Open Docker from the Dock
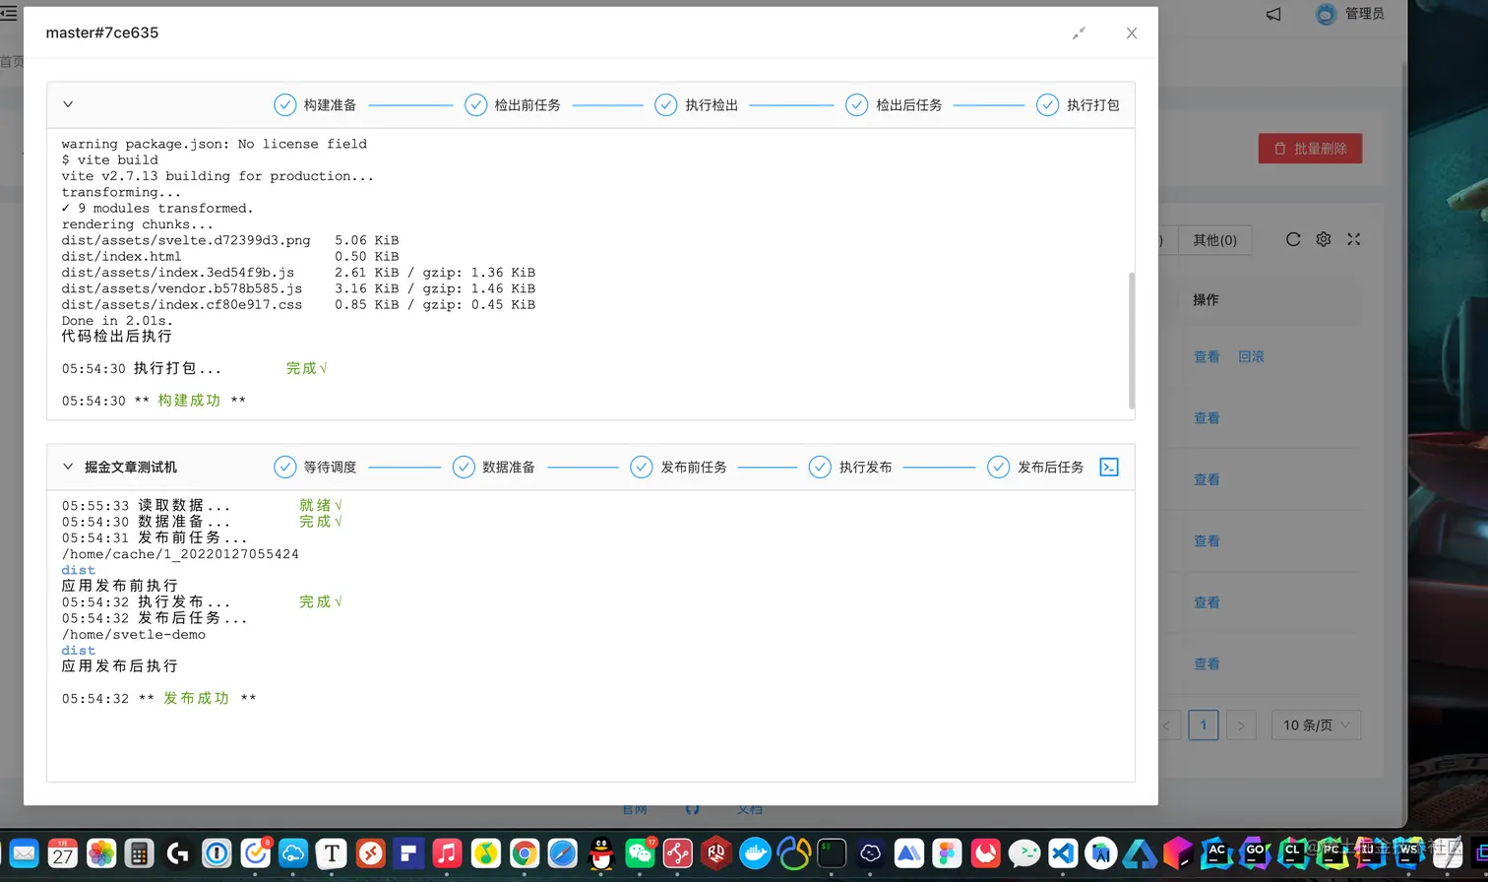The height and width of the screenshot is (882, 1488). 755,852
